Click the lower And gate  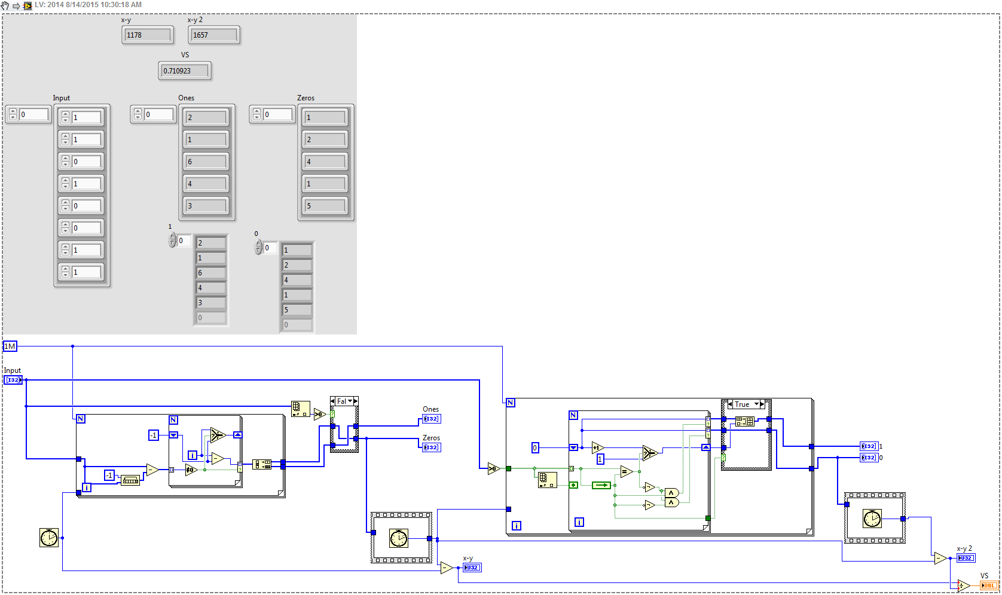coord(672,502)
